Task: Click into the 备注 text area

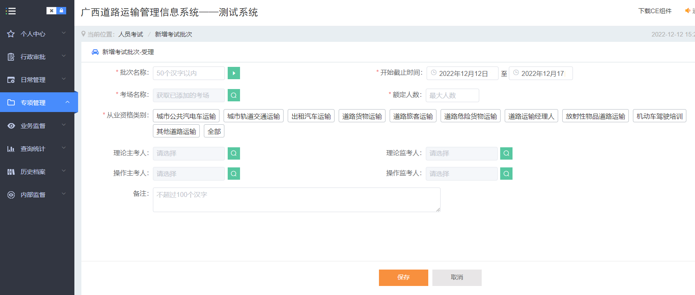Action: (x=296, y=200)
